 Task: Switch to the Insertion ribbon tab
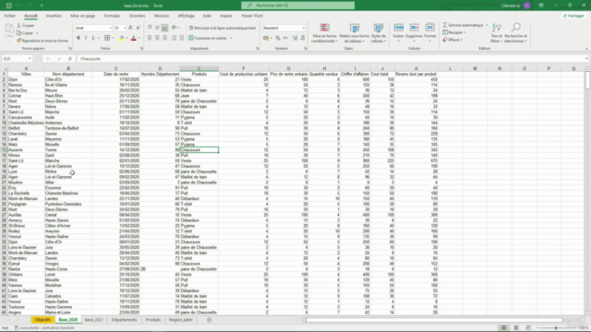(x=54, y=16)
